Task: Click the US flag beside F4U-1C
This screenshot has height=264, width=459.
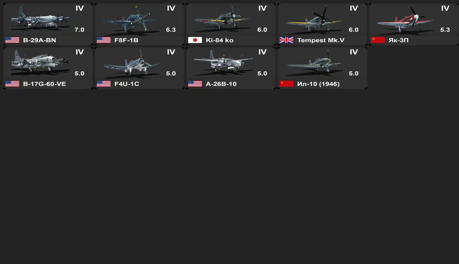Action: tap(104, 84)
